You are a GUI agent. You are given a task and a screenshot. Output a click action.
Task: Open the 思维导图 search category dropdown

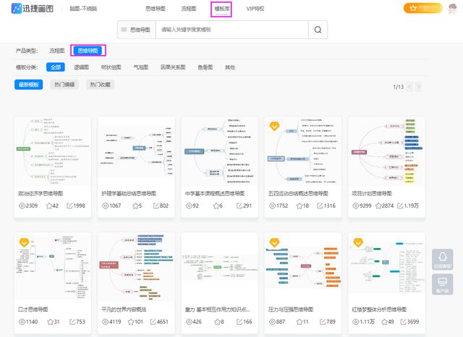click(x=137, y=30)
